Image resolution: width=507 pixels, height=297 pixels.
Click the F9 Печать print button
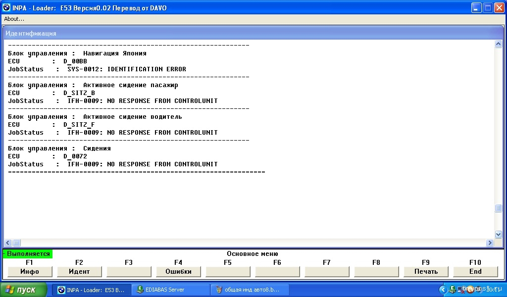tap(426, 271)
